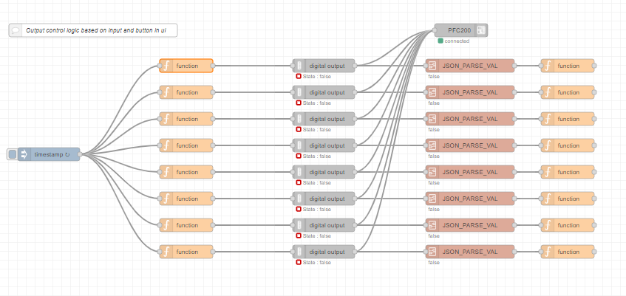Viewport: 626px width, 296px height.
Task: Click the output port of the timestamp node
Action: pyautogui.click(x=80, y=154)
